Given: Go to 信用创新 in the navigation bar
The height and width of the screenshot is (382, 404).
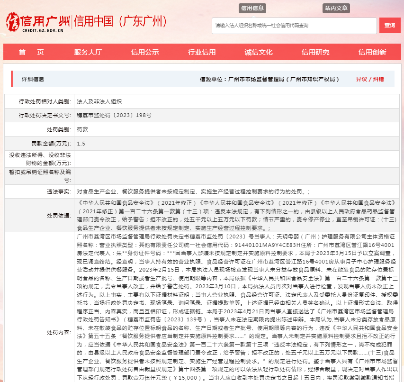Looking at the screenshot, I should [x=372, y=52].
